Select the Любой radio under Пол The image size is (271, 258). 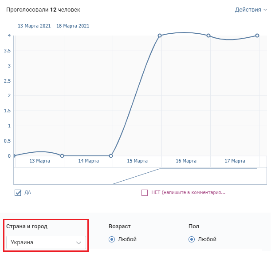point(192,239)
